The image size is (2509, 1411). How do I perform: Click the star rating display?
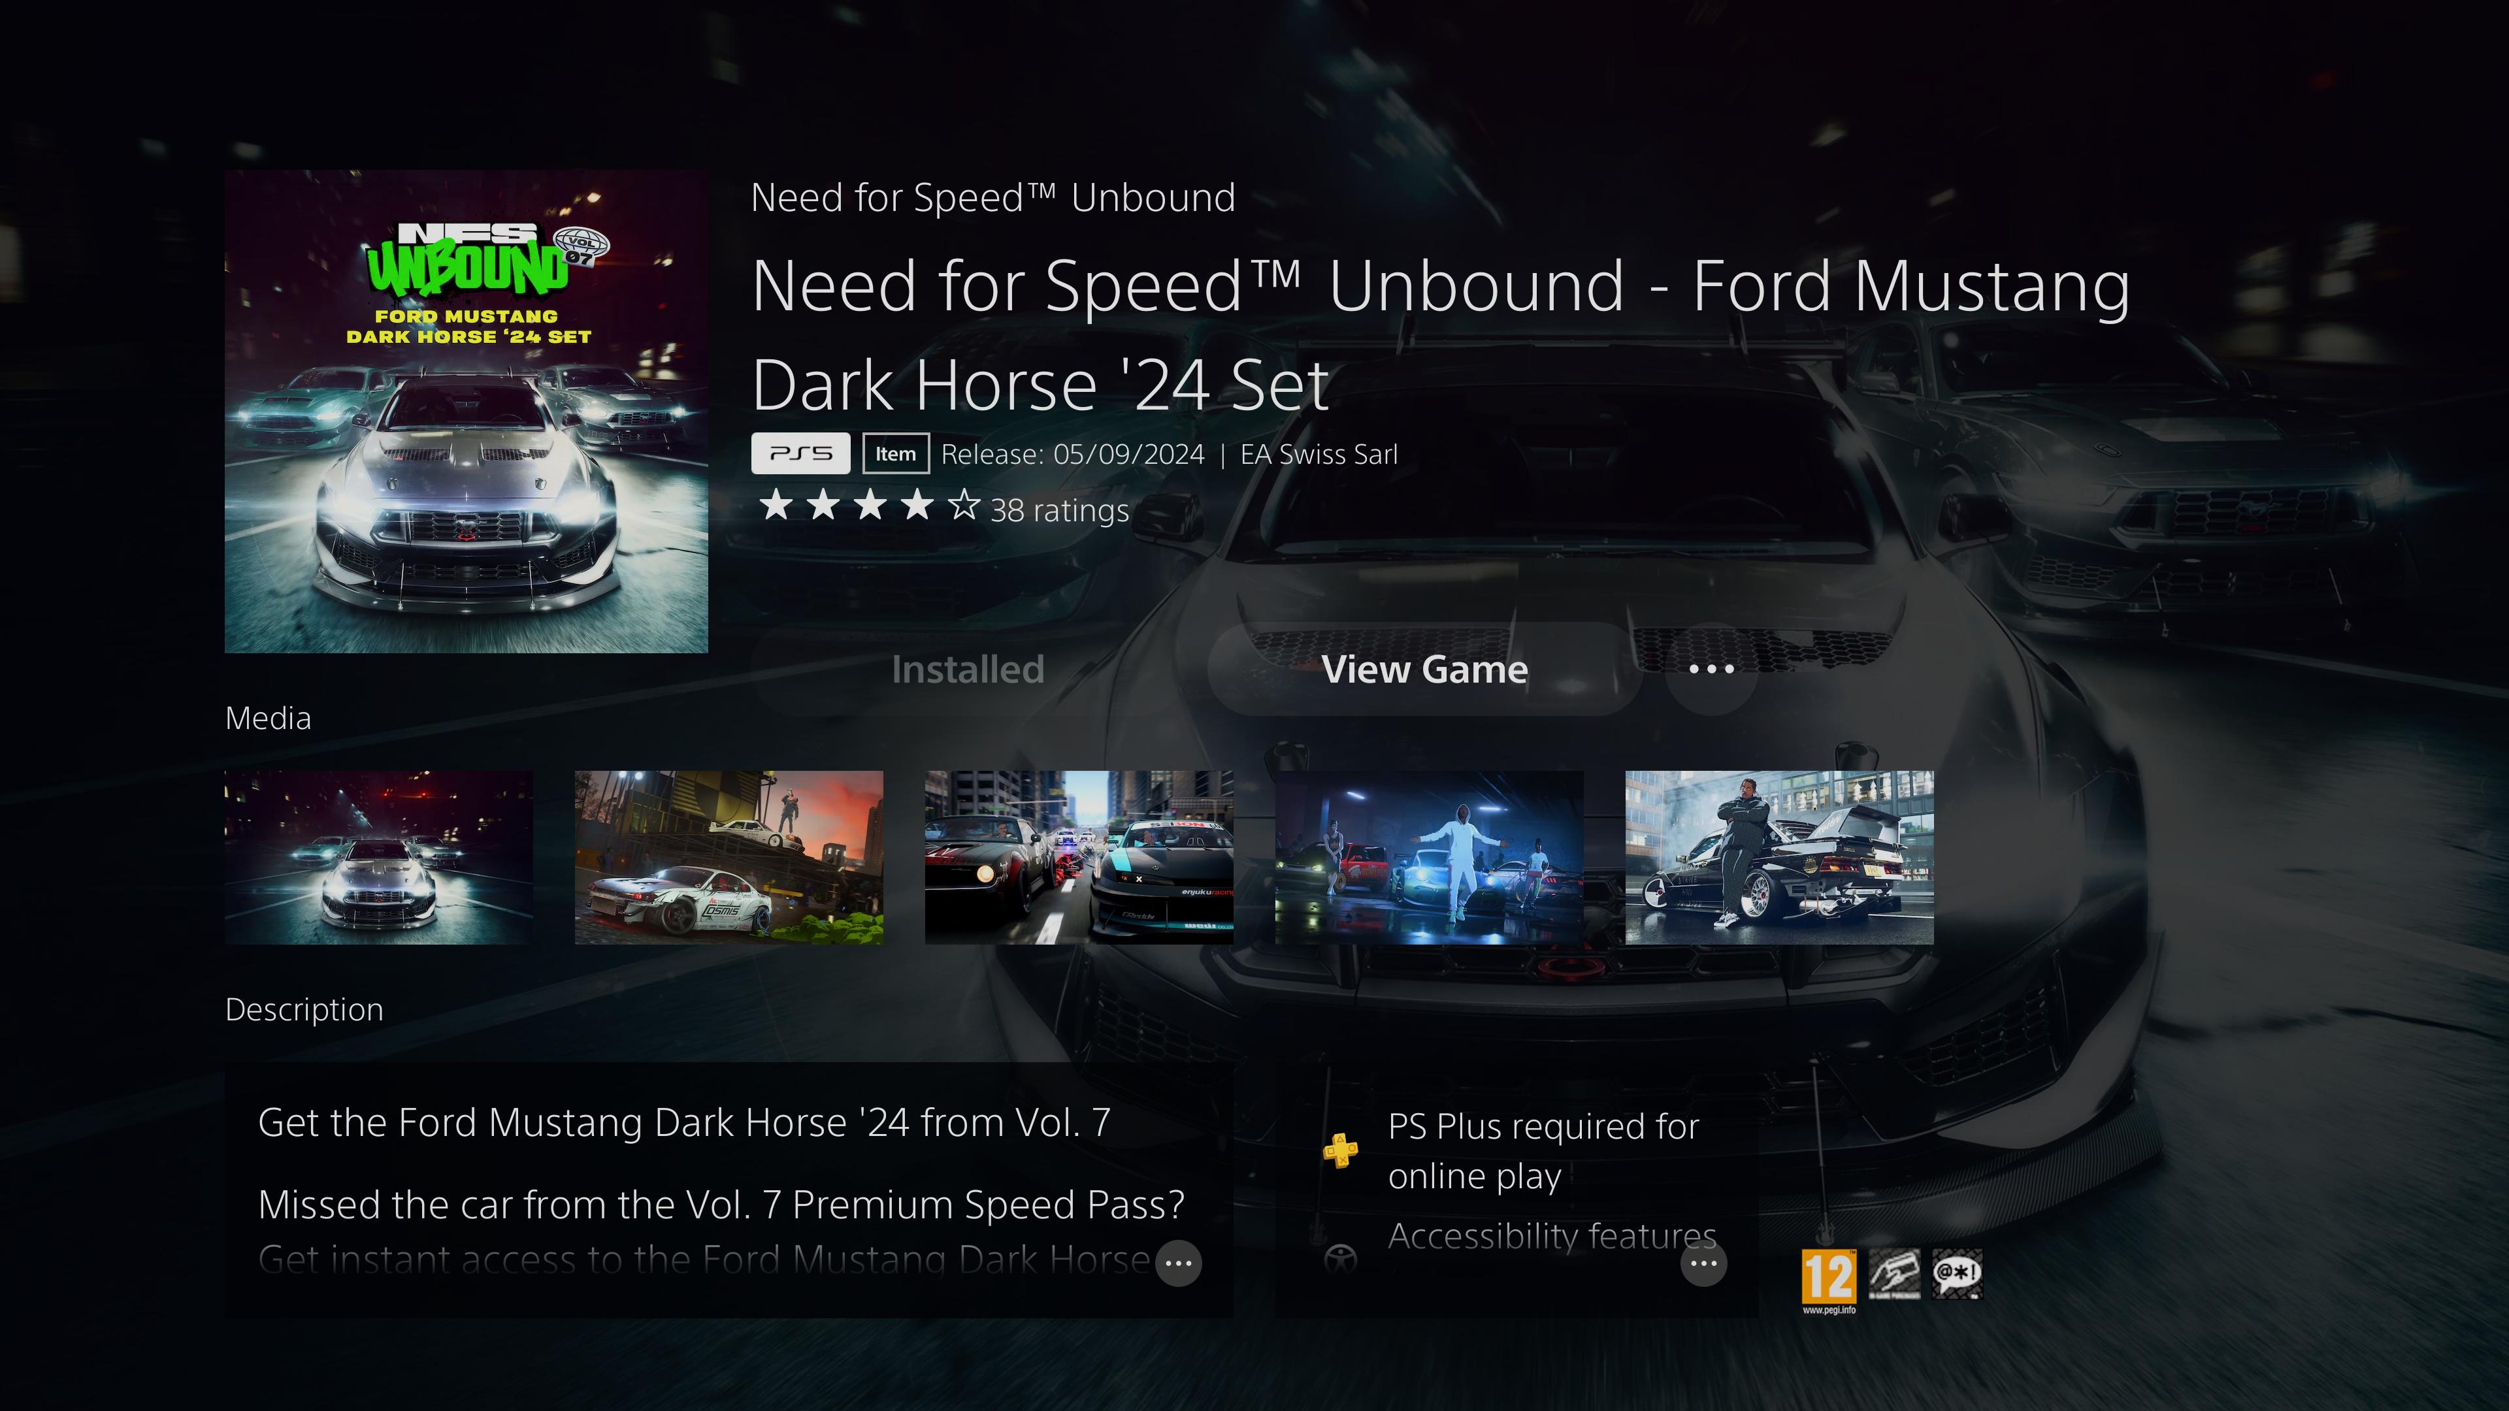point(869,506)
